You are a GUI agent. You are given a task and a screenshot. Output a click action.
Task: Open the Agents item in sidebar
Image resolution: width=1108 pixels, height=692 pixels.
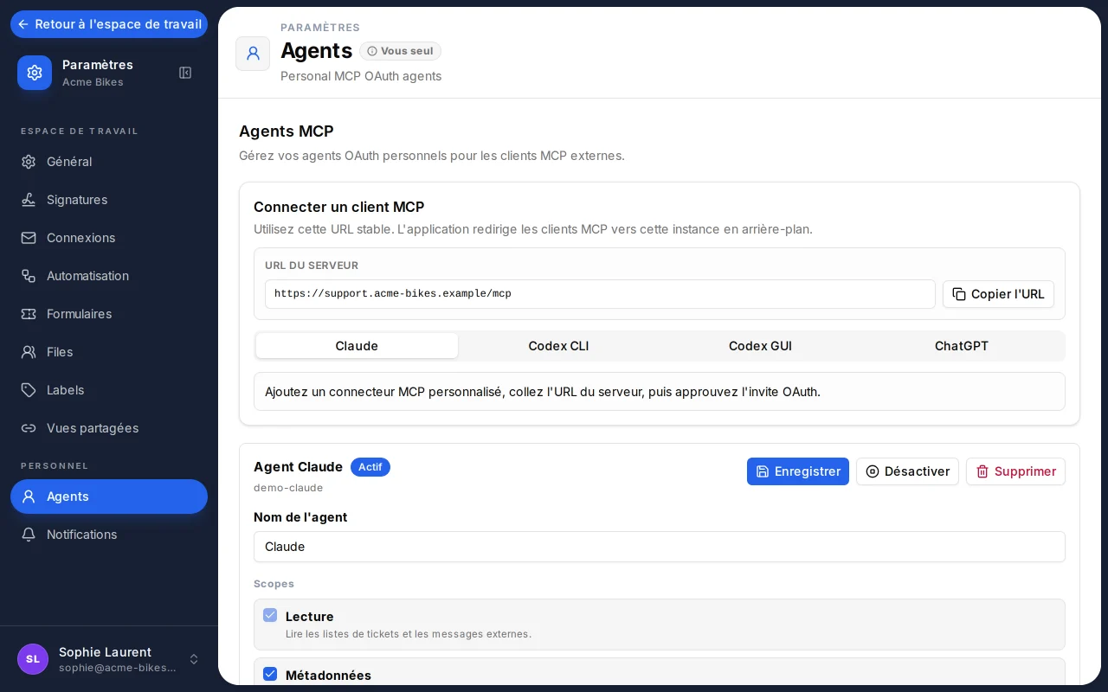tap(109, 497)
